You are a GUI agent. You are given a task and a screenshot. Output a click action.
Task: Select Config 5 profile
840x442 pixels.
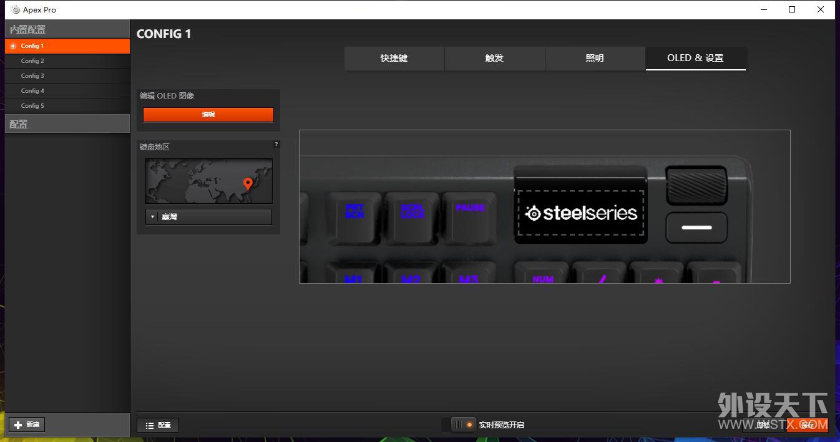tap(67, 106)
